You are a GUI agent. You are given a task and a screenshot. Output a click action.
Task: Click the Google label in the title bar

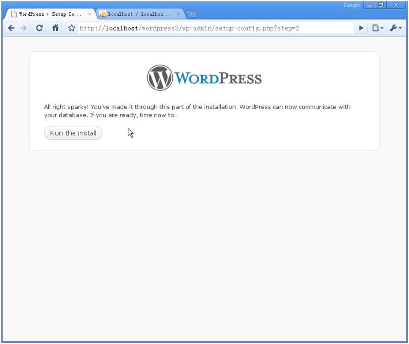352,5
